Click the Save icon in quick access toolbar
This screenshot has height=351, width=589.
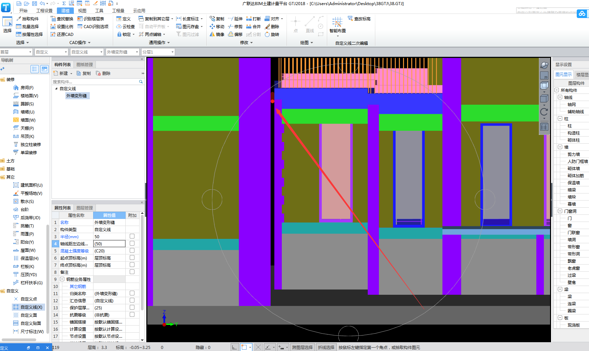pyautogui.click(x=35, y=3)
